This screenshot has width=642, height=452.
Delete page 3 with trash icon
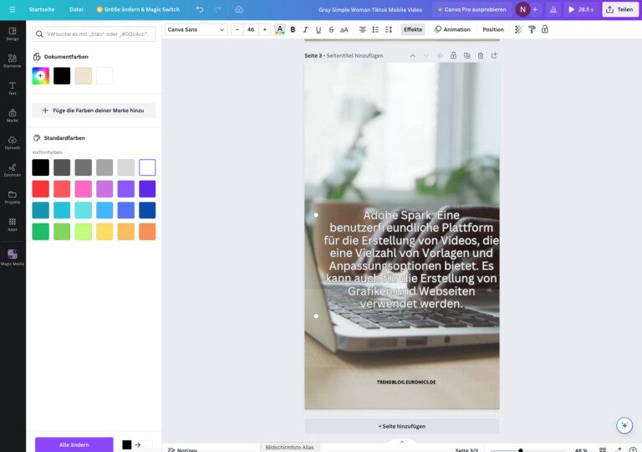(481, 55)
